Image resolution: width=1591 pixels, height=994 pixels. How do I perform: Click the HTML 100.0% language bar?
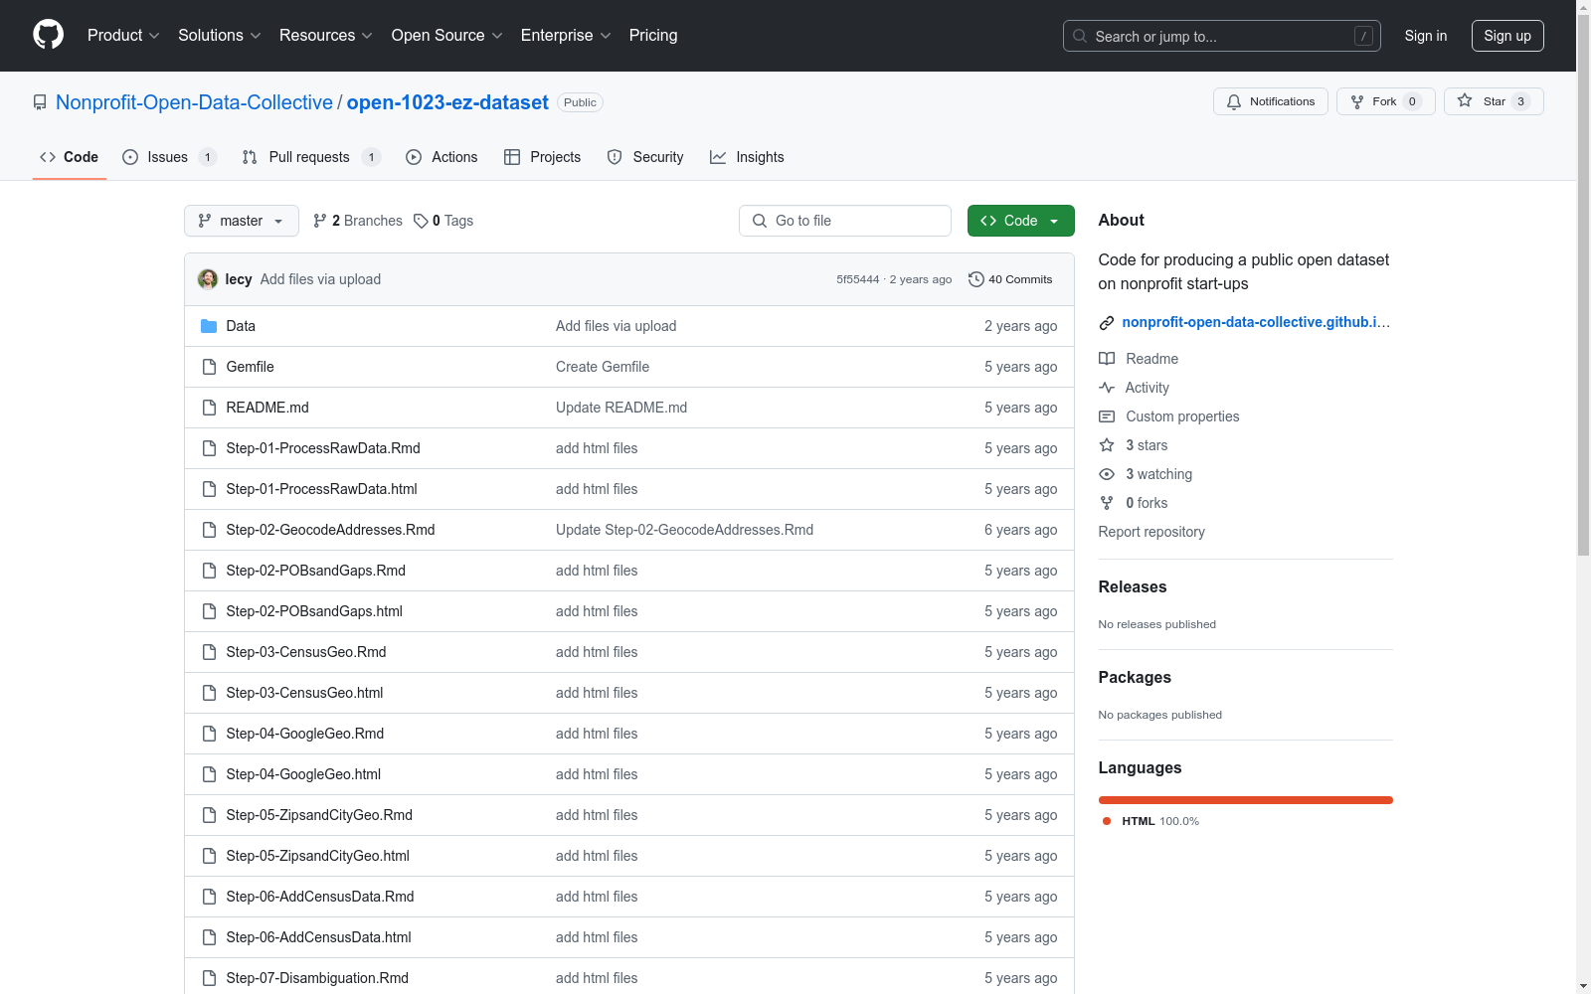coord(1246,800)
